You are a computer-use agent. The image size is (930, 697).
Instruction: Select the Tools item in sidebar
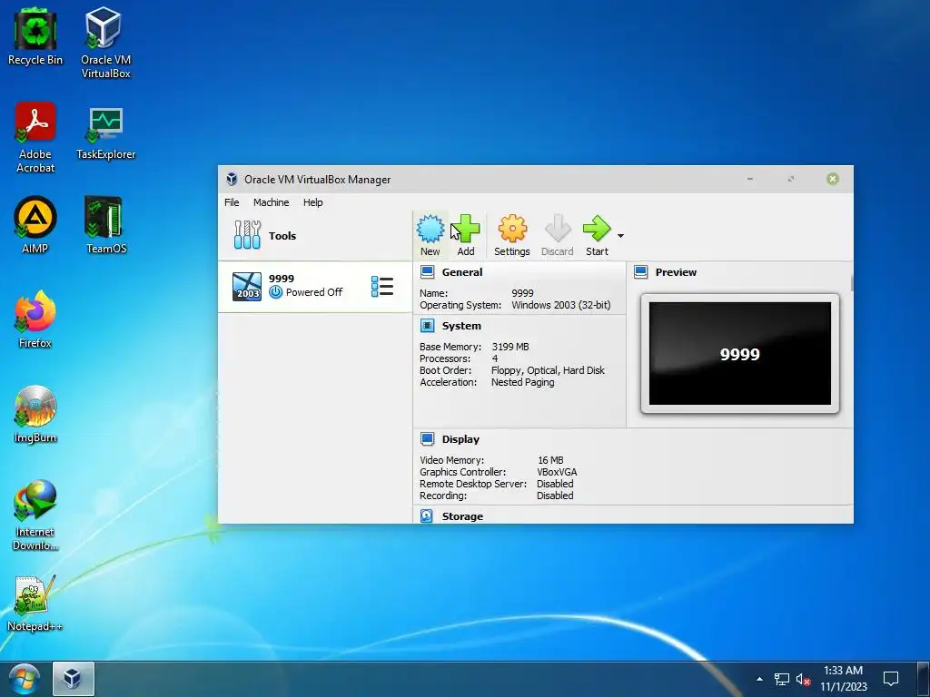click(x=315, y=235)
